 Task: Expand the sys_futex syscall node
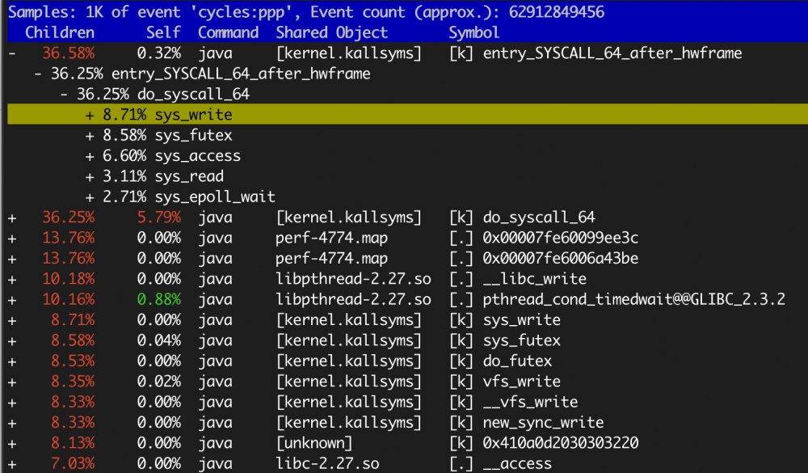click(x=90, y=135)
